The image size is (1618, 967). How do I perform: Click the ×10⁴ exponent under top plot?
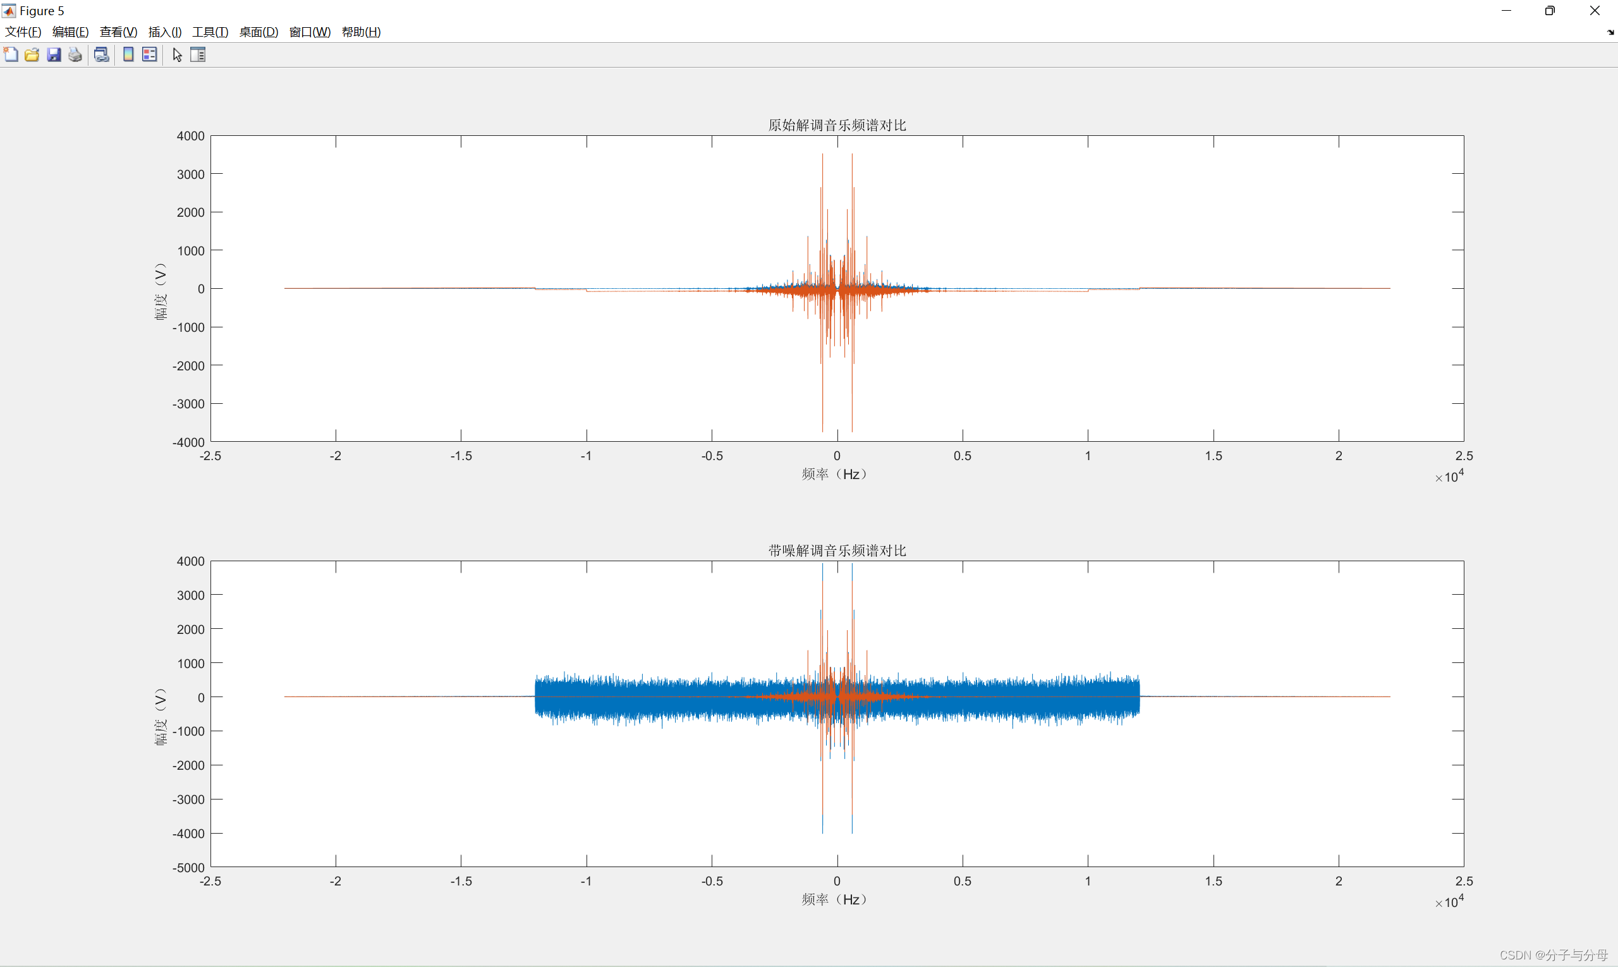(x=1449, y=477)
